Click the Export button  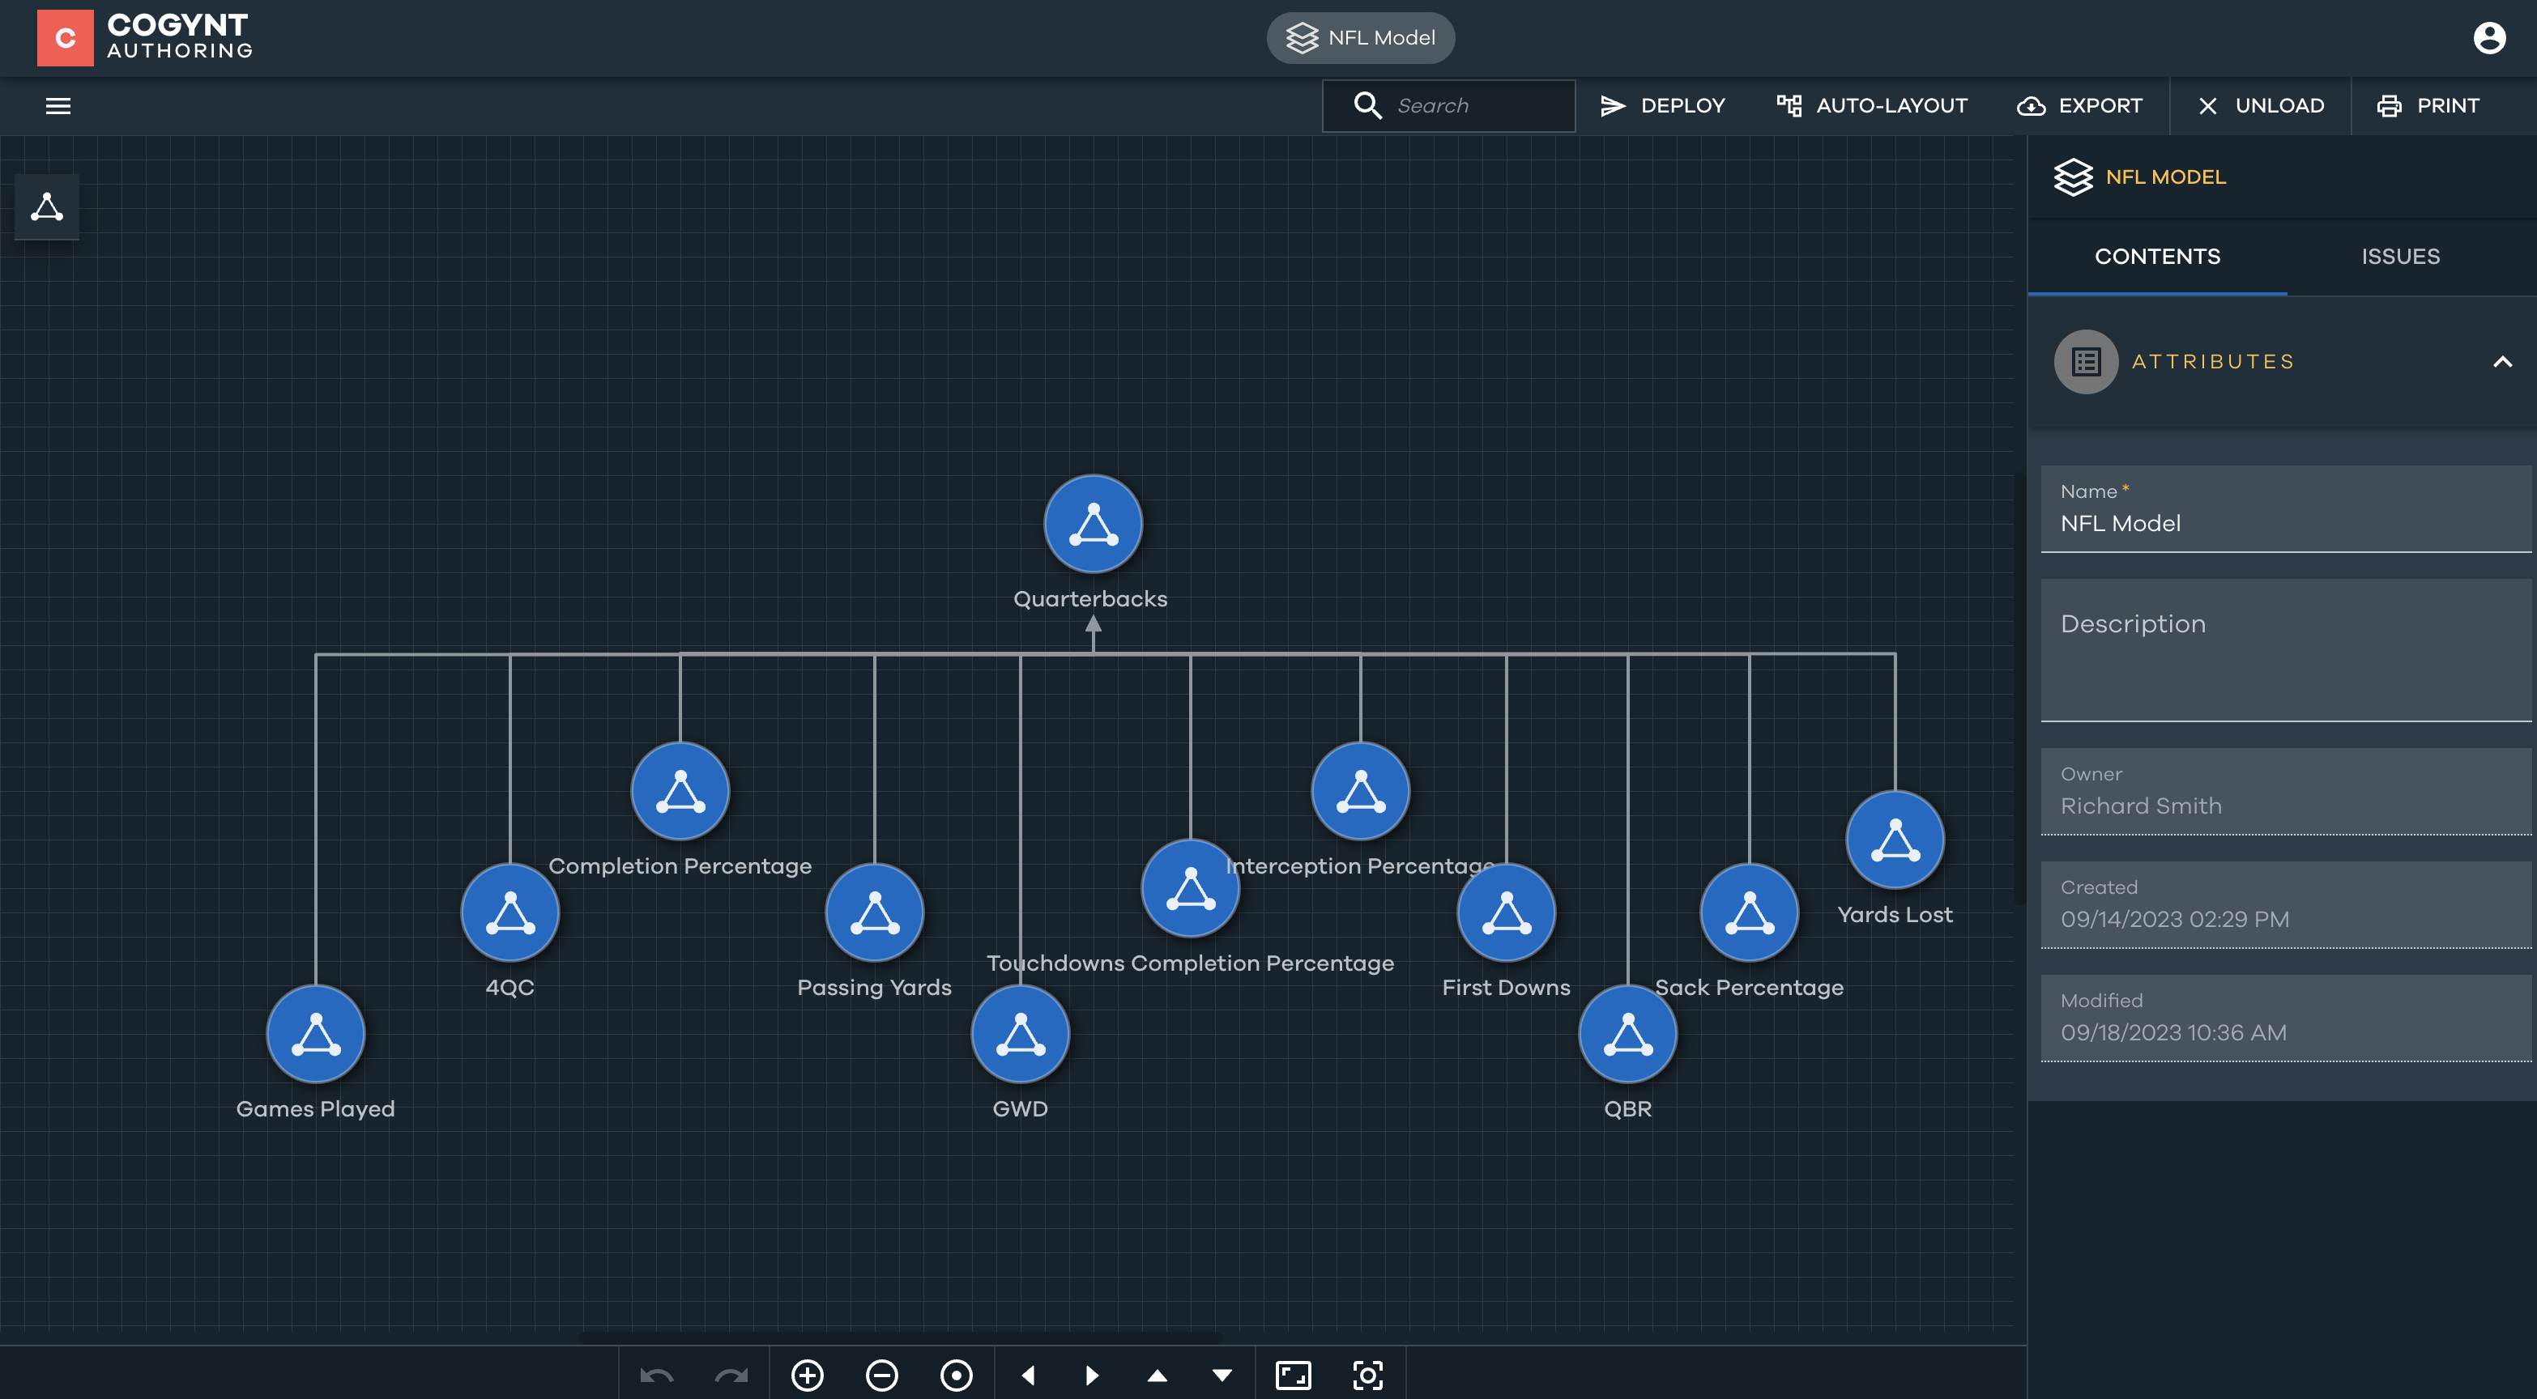(x=2080, y=105)
